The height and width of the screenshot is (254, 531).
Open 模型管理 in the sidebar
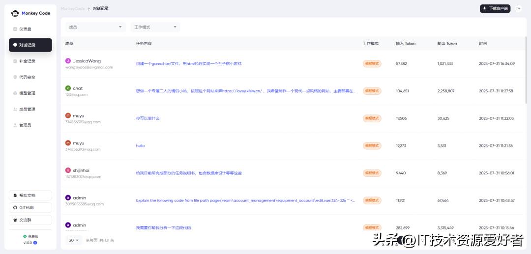(x=30, y=93)
